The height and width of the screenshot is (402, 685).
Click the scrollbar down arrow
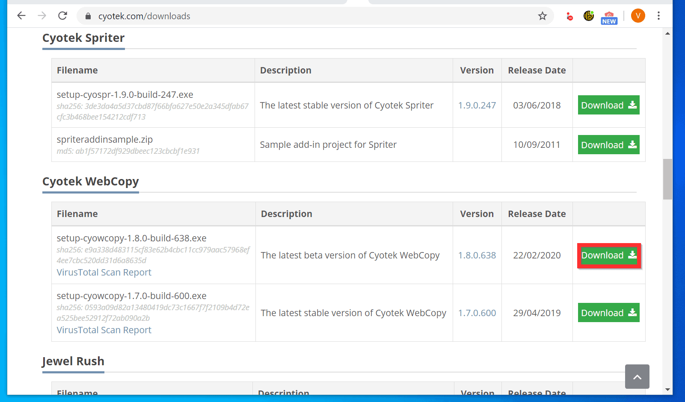[667, 390]
